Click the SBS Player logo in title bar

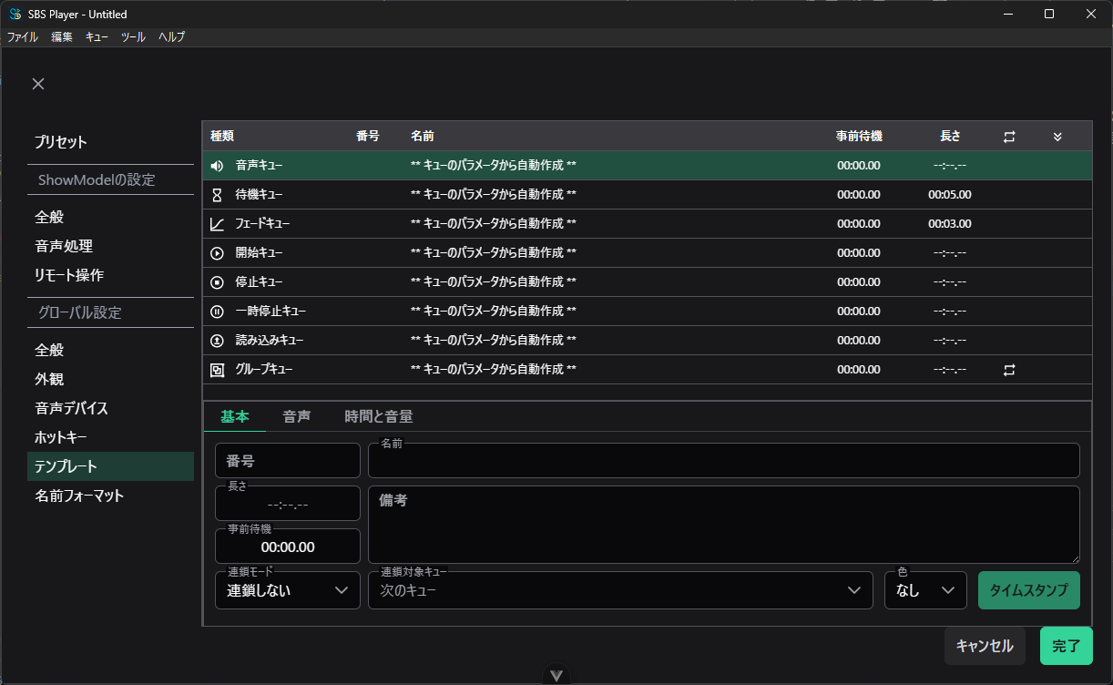tap(15, 14)
